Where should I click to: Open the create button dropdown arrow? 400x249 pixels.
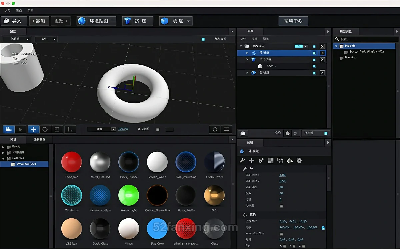click(x=188, y=21)
